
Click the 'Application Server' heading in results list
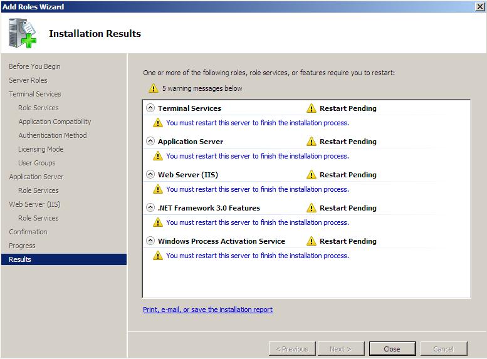[191, 142]
